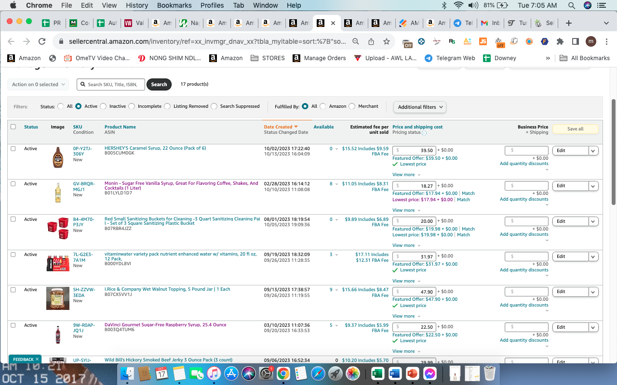Open the browser zoom magnifier icon
Viewport: 617px width, 385px height.
click(355, 41)
